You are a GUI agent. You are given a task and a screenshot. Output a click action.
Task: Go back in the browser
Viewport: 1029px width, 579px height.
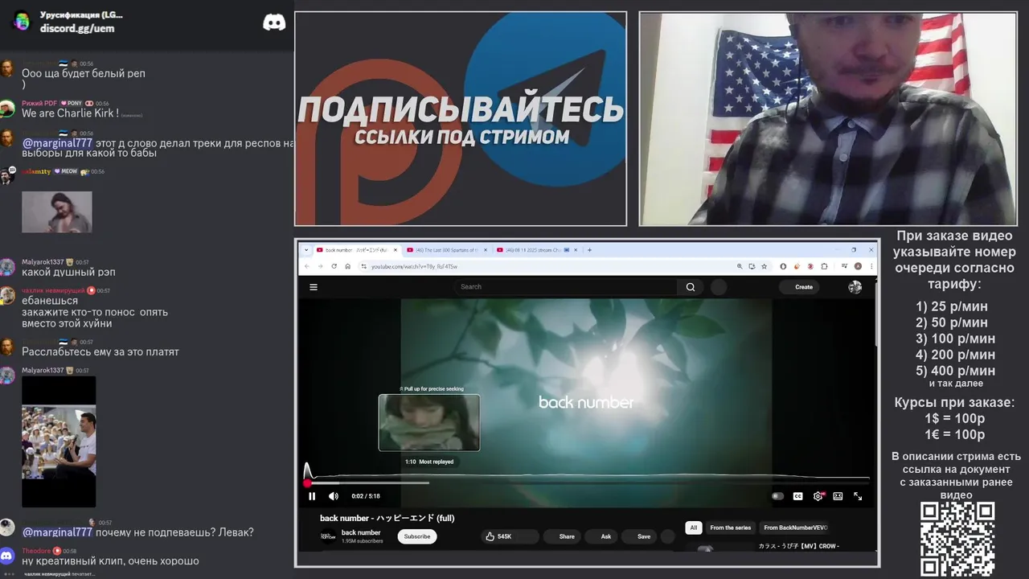point(306,266)
